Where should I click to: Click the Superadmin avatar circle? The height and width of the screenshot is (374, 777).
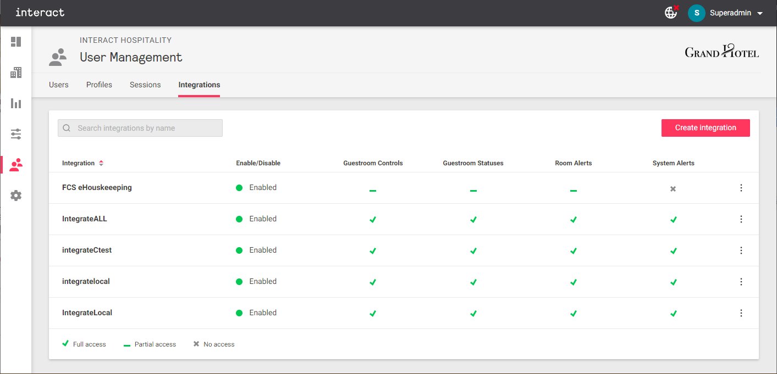(x=697, y=13)
